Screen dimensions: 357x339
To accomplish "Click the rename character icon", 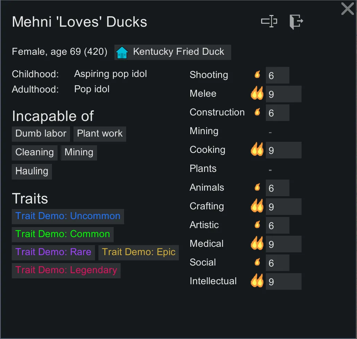I will [269, 21].
